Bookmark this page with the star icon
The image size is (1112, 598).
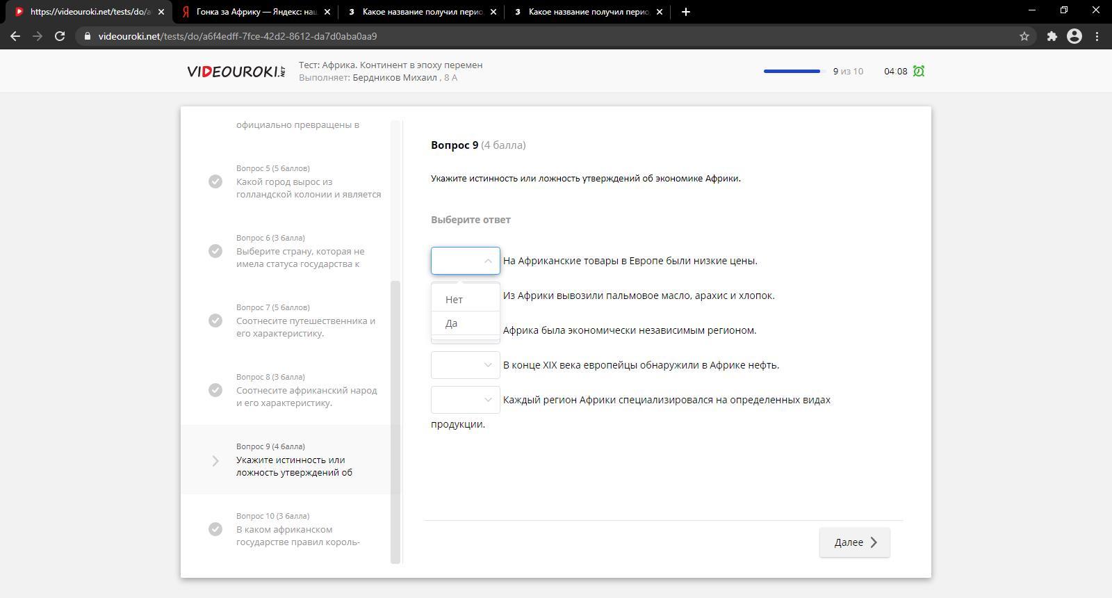click(x=1024, y=36)
